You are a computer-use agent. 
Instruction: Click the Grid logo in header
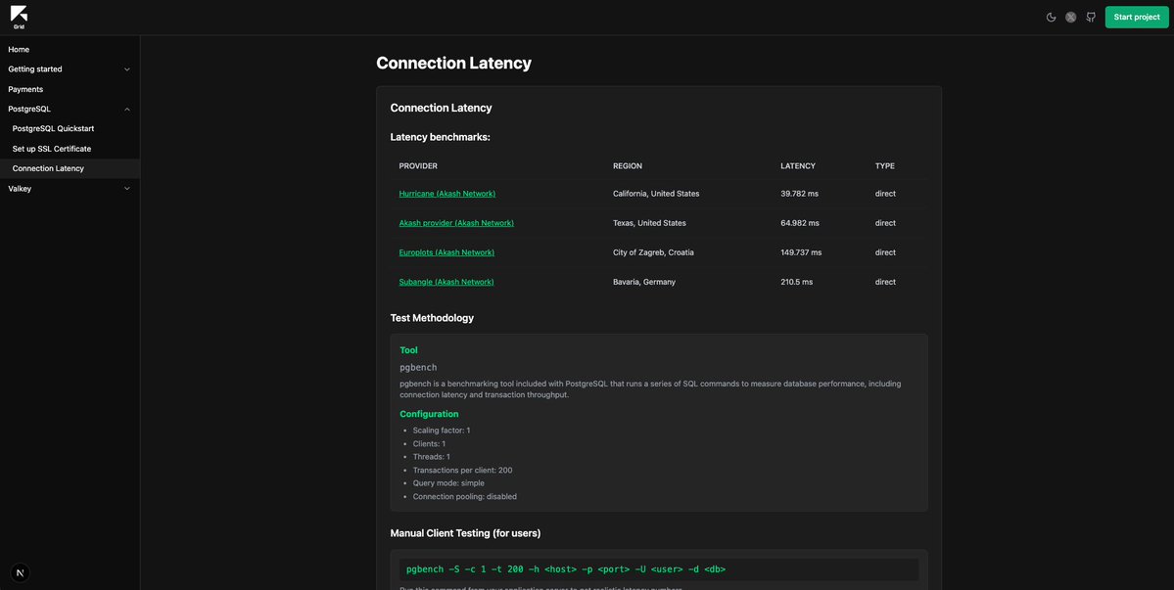pos(19,18)
